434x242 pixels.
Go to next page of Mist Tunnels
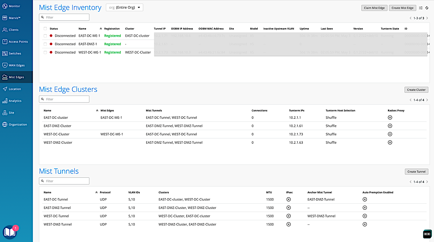coord(427,182)
